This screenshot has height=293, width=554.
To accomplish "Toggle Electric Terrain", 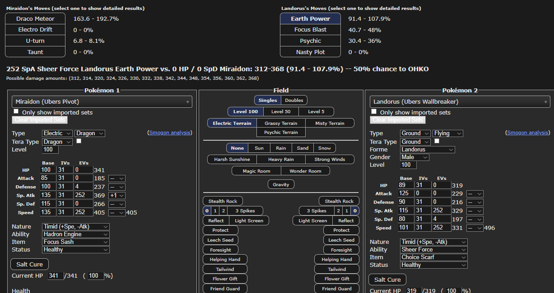I will (x=232, y=123).
